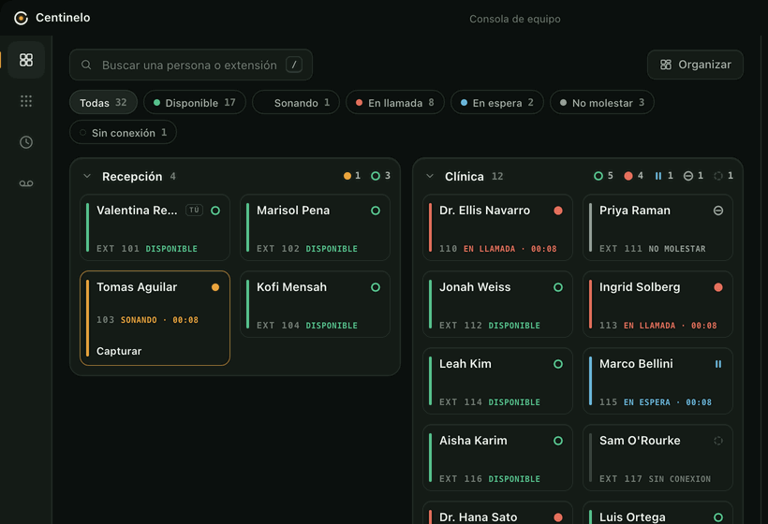
Task: Click Clínica on-hold count pause icon
Action: click(x=658, y=176)
